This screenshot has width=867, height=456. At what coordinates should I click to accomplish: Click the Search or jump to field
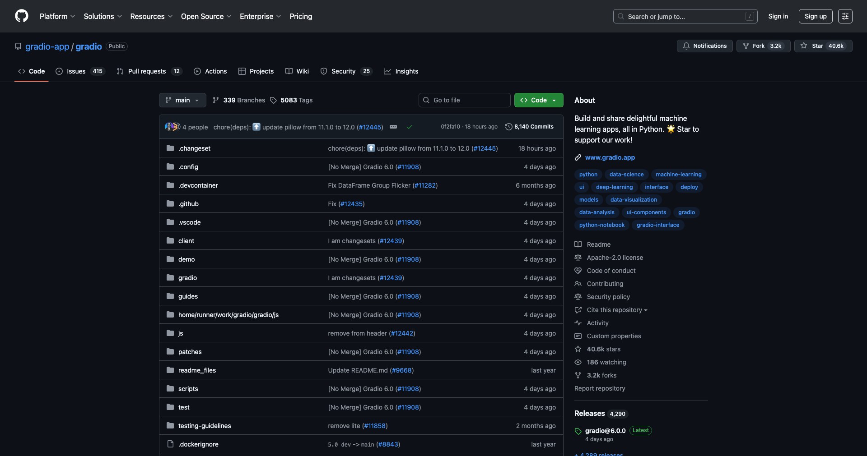[x=685, y=16]
